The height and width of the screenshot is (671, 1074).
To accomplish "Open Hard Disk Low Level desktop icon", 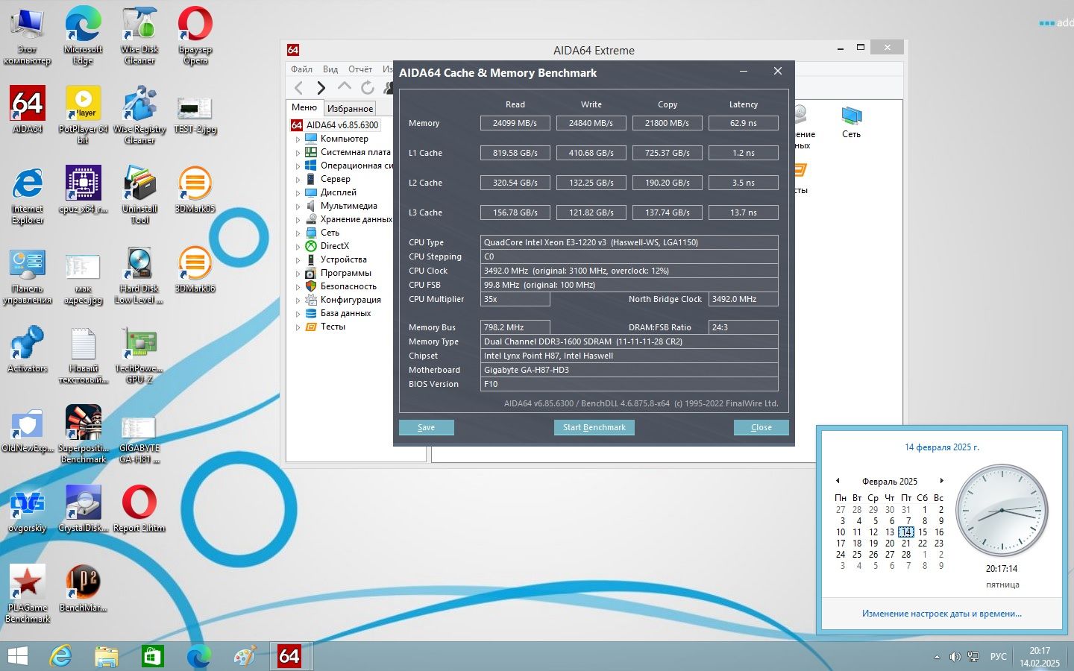I will (x=139, y=274).
